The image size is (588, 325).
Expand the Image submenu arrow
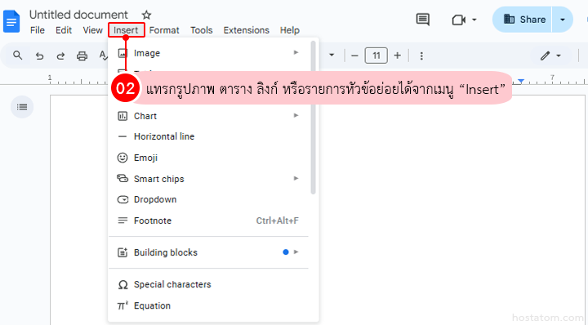296,52
